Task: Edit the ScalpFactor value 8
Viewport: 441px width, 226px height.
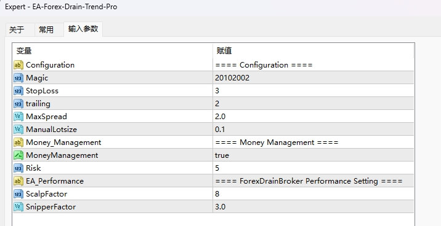Action: tap(314, 194)
